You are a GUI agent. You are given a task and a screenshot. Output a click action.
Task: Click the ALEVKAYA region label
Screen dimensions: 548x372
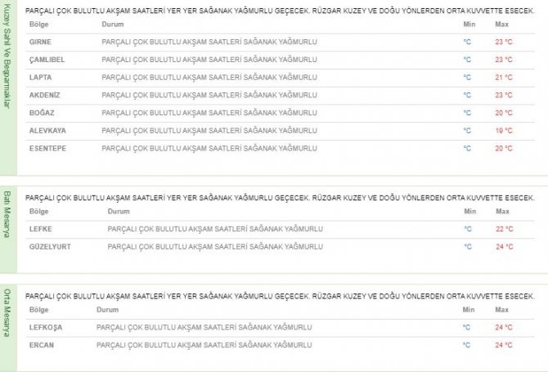(46, 130)
